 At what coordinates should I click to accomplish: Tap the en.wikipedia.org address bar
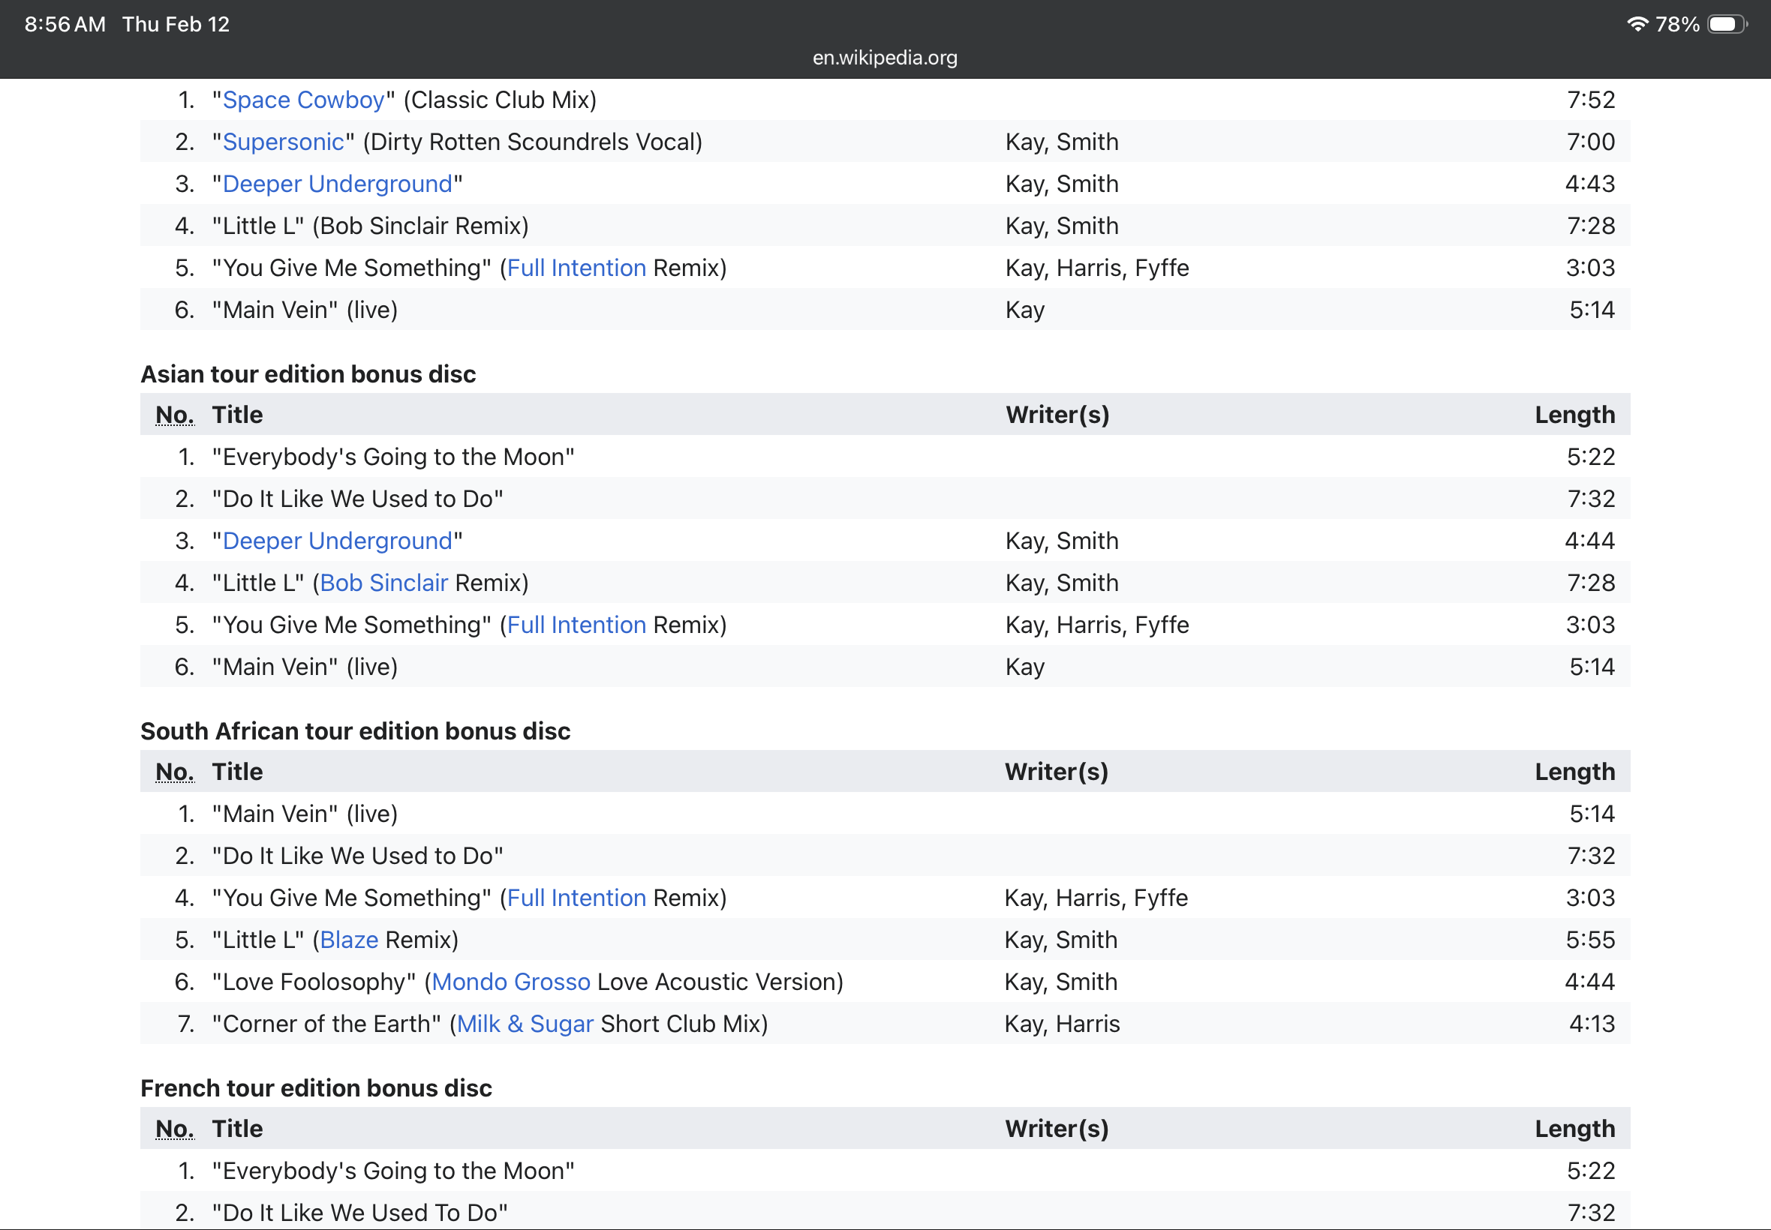(885, 58)
